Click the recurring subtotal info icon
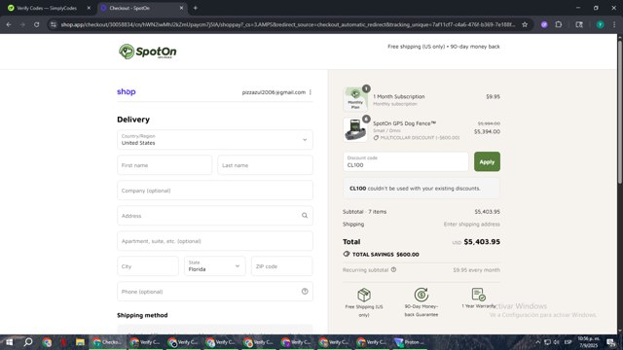The height and width of the screenshot is (350, 623). pos(393,270)
